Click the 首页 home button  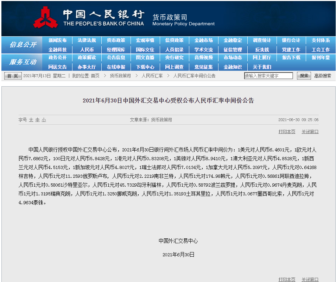coord(13,76)
